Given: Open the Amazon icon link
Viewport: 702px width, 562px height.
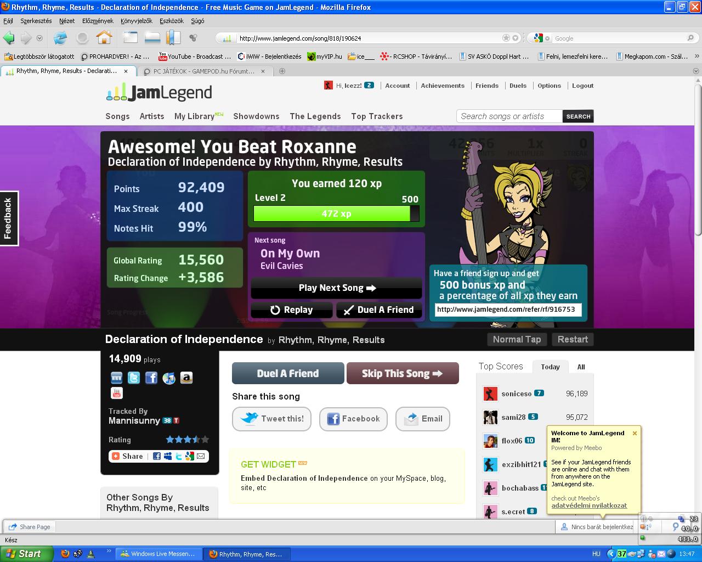Looking at the screenshot, I should coord(186,378).
